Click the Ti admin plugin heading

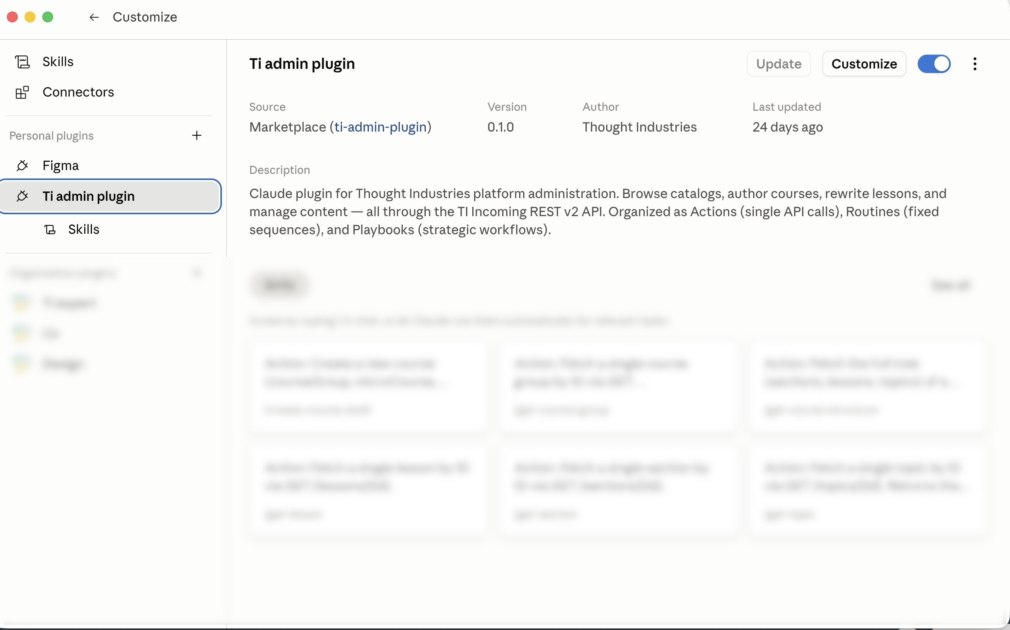click(302, 64)
